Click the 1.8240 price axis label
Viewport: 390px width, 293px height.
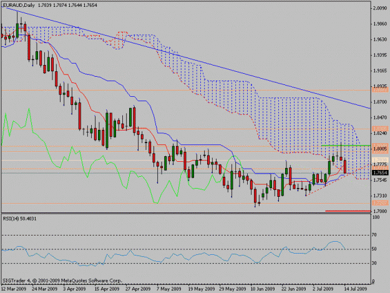(380, 133)
